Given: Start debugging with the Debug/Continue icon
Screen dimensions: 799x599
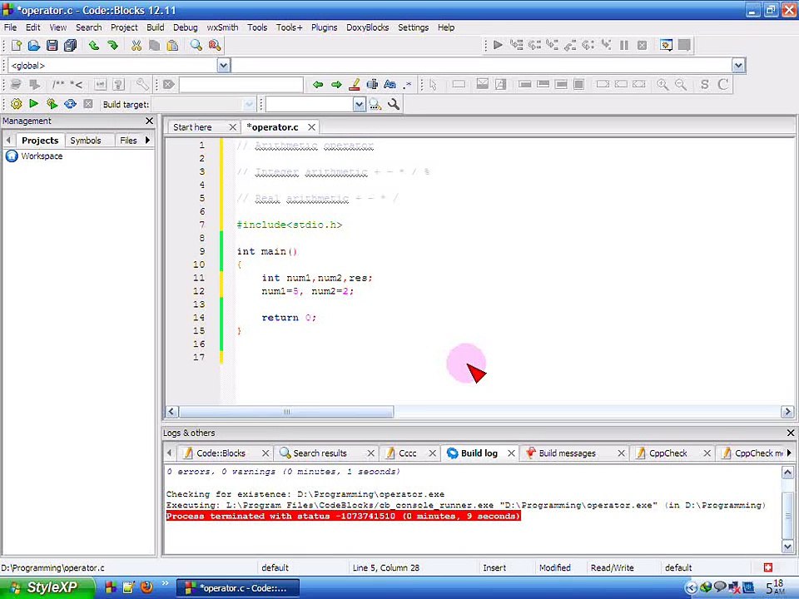Looking at the screenshot, I should tap(499, 45).
